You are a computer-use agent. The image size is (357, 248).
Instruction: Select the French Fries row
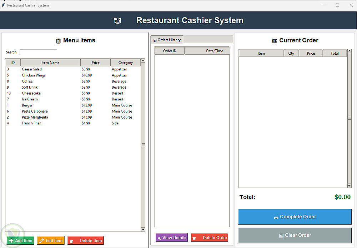pyautogui.click(x=73, y=123)
